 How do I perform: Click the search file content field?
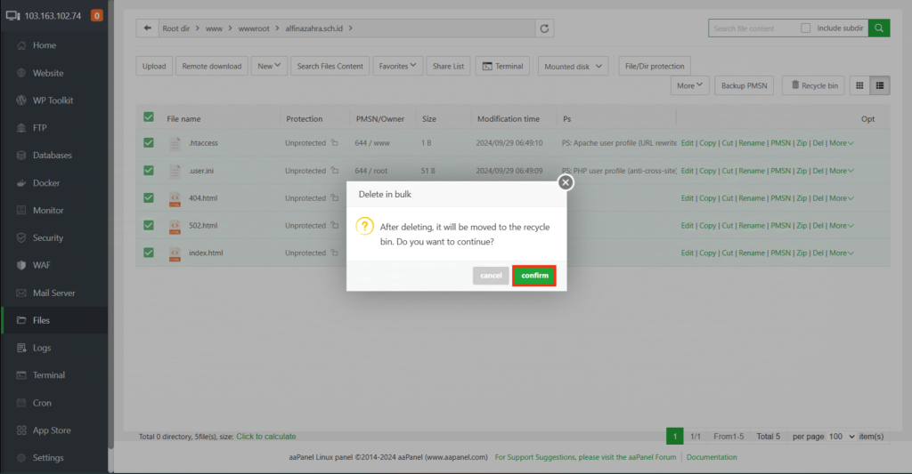coord(753,28)
